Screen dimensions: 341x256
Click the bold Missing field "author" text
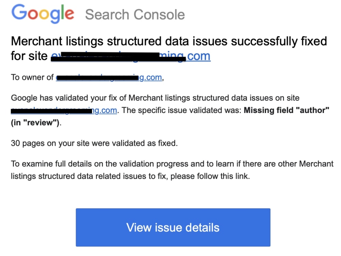tap(286, 110)
